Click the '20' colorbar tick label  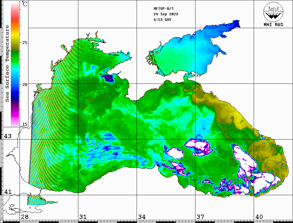pyautogui.click(x=25, y=85)
